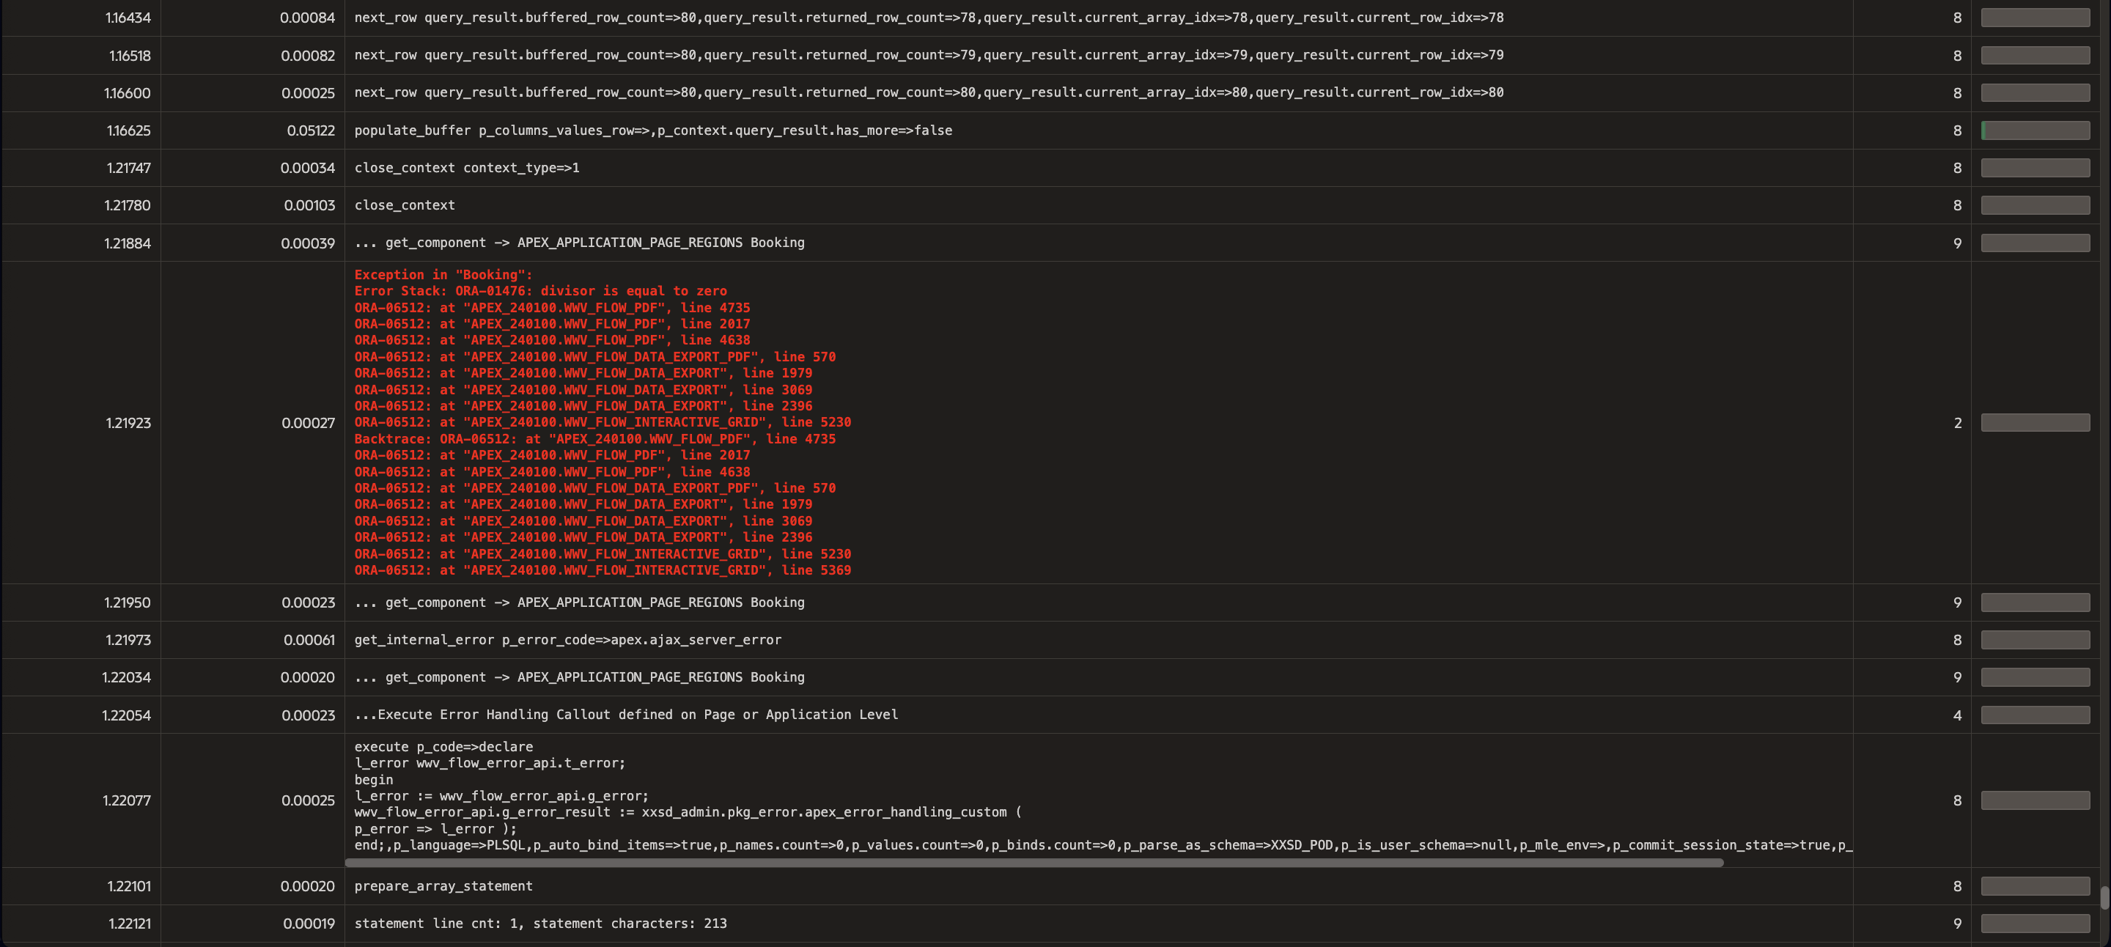Click the Exception in "Booking" header text

443,274
